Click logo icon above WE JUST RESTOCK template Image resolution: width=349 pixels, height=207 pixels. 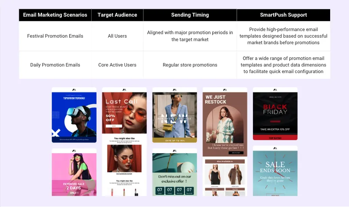pos(225,90)
